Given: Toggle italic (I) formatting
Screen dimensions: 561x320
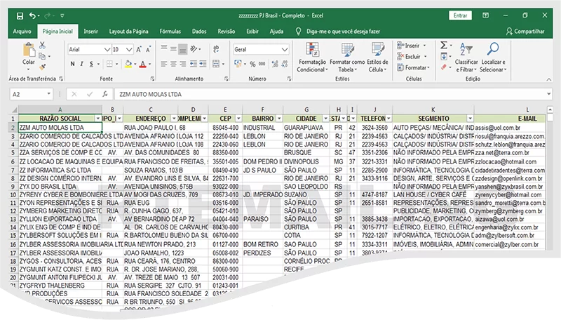Looking at the screenshot, I should coord(81,64).
